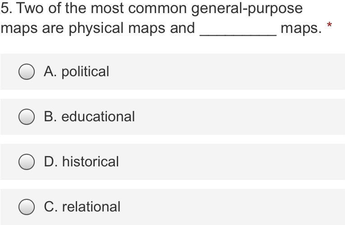
Task: Click empty gray area of the political option row
Action: click(227, 72)
